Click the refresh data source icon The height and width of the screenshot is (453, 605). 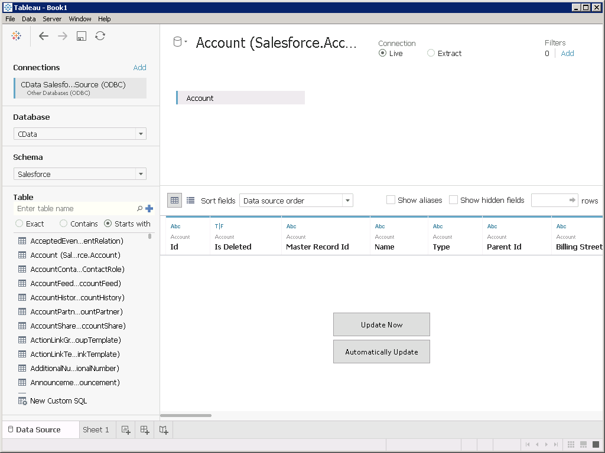(100, 36)
